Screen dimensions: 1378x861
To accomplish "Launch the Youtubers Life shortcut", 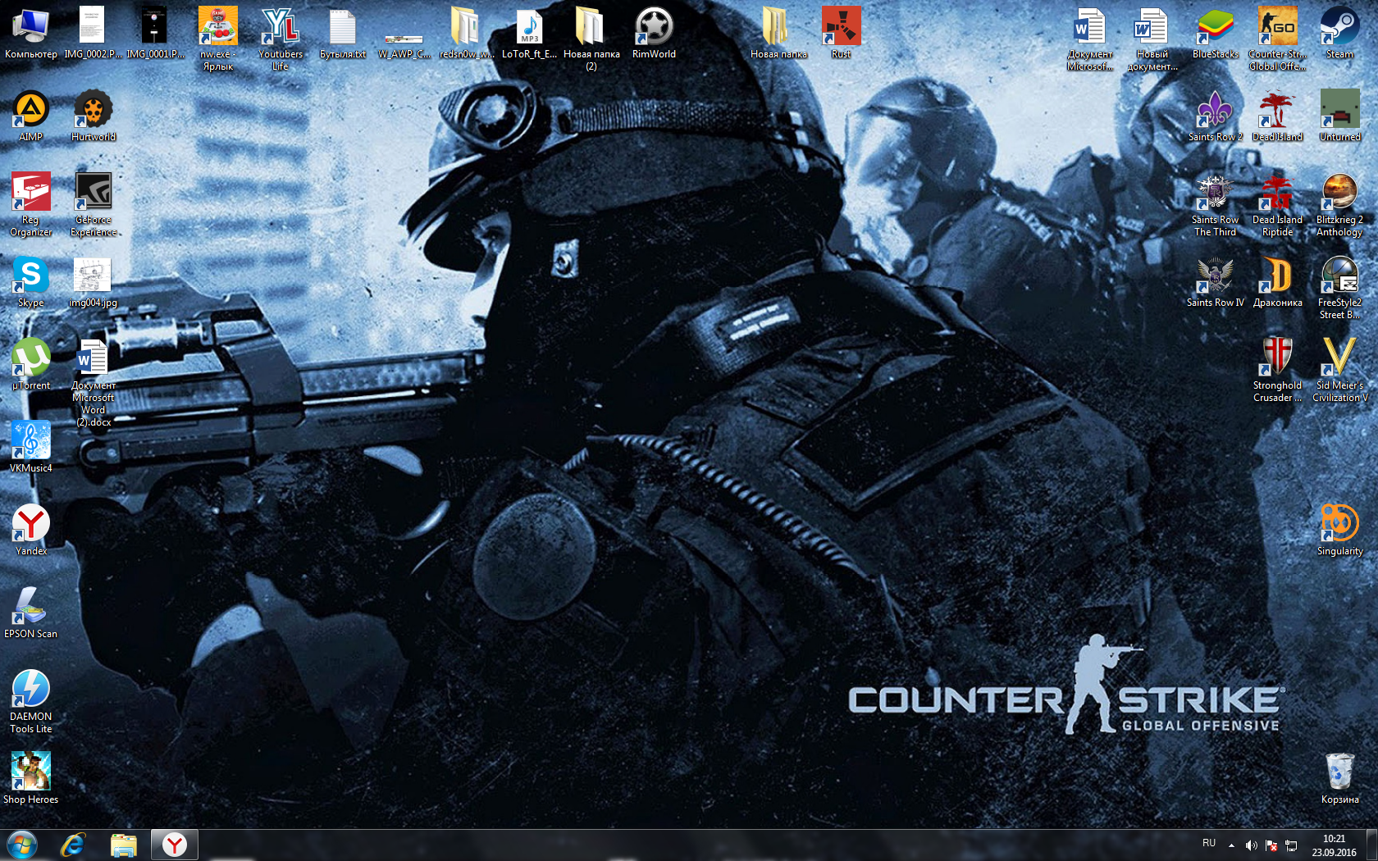I will (x=281, y=39).
